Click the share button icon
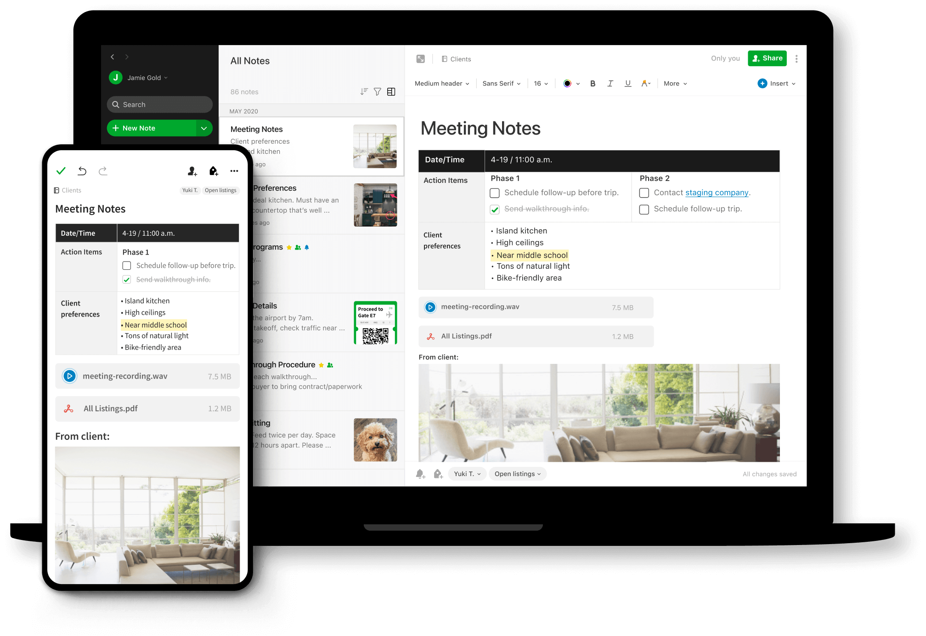Viewport: 926px width, 636px height. [767, 58]
